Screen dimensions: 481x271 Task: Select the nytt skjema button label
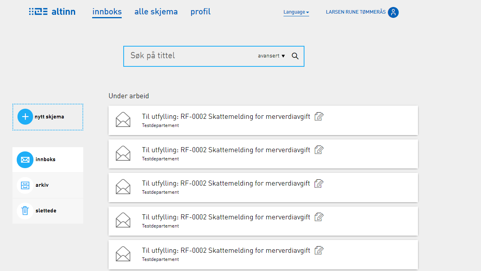point(49,116)
